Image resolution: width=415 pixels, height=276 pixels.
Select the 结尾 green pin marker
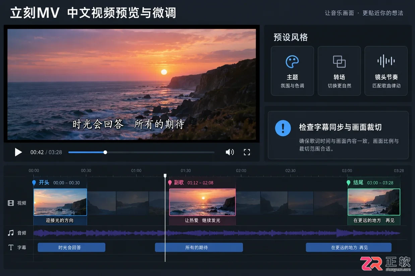[348, 183]
